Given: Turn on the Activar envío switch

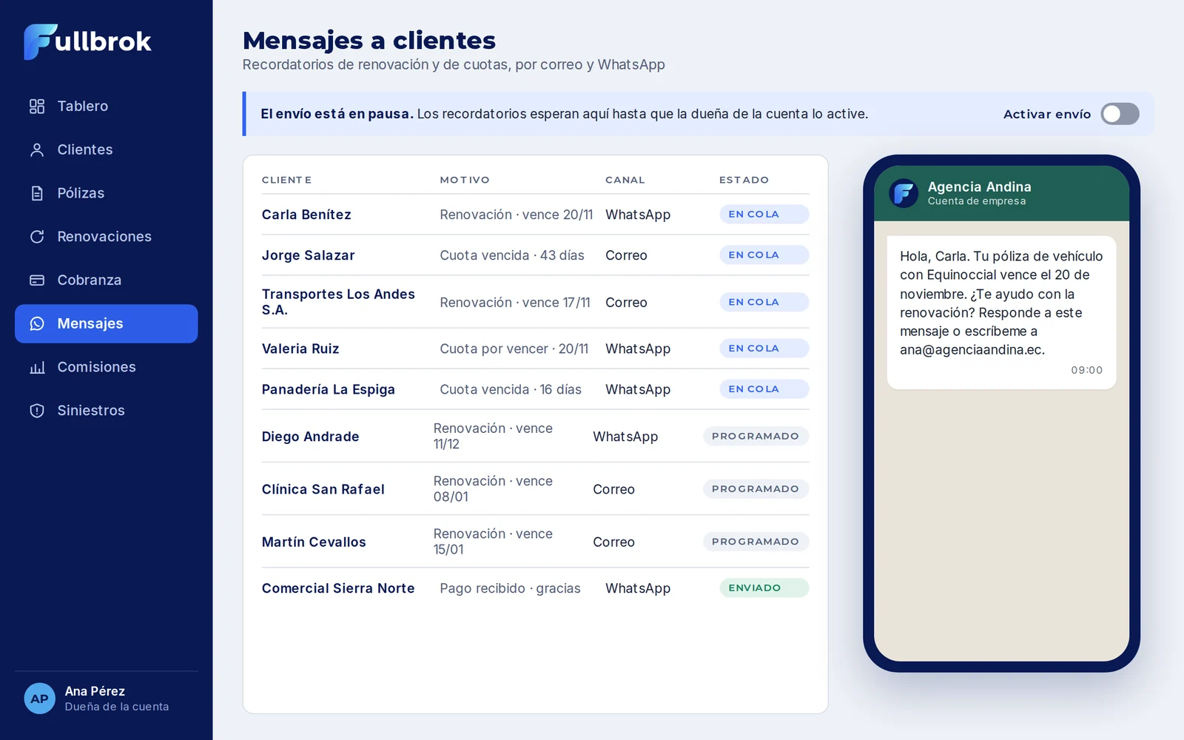Looking at the screenshot, I should 1120,114.
